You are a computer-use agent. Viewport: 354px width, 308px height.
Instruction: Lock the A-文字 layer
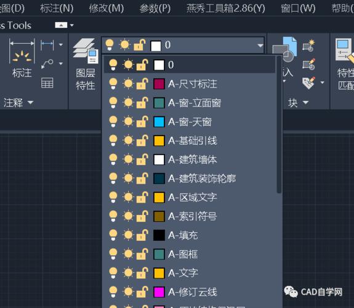tap(142, 273)
